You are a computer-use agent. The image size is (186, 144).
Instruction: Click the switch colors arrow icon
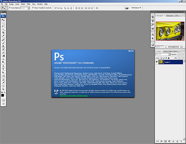pos(4,92)
